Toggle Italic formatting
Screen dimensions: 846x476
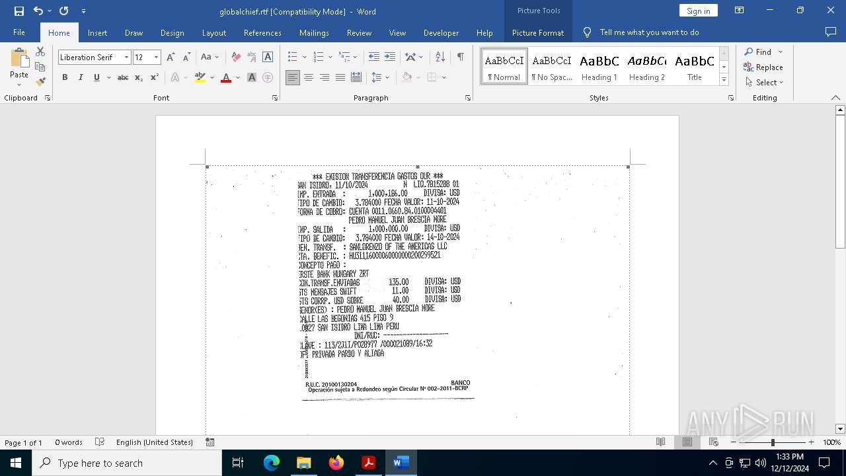(x=81, y=77)
